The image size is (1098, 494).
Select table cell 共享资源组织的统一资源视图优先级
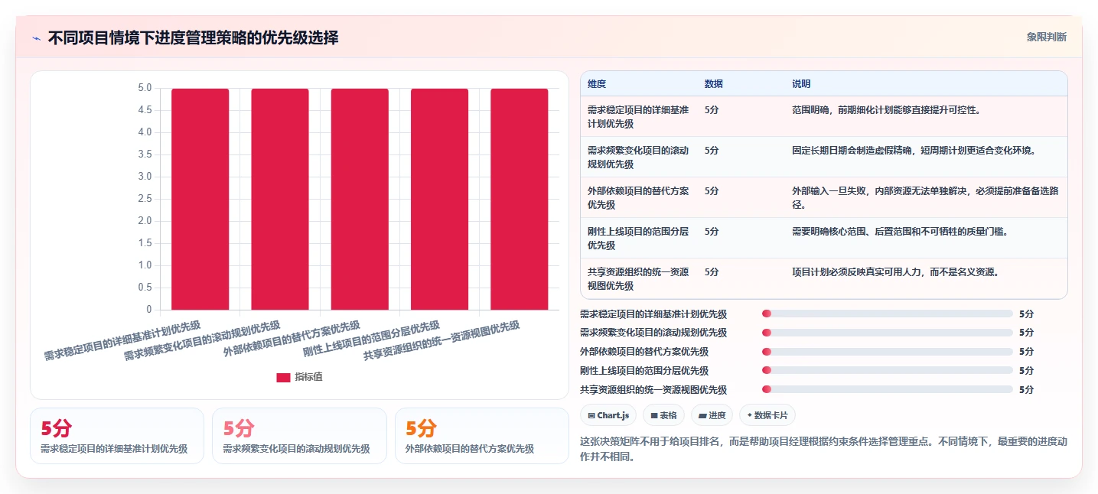tap(638, 278)
